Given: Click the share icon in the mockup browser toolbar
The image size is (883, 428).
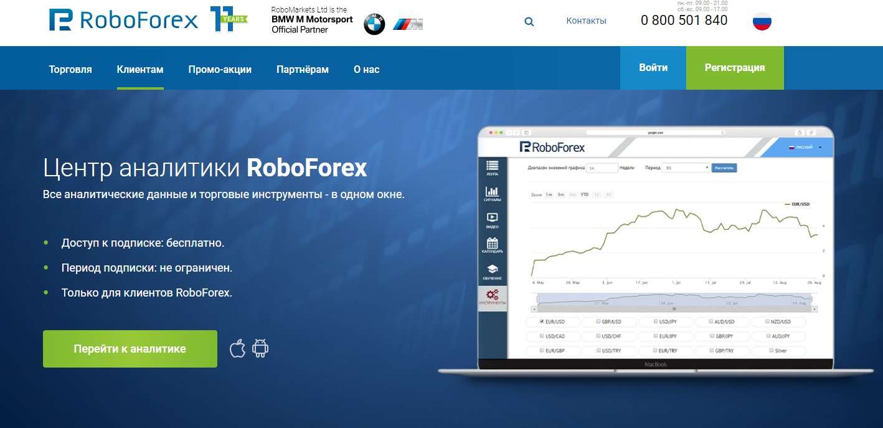Looking at the screenshot, I should click(x=800, y=133).
